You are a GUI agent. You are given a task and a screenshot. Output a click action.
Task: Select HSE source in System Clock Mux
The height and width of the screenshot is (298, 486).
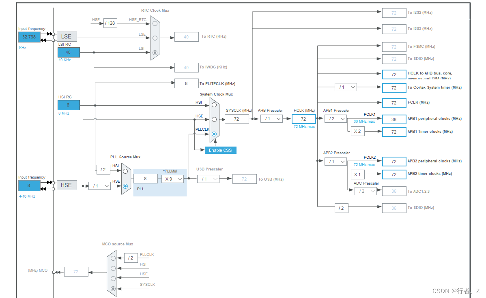point(214,119)
